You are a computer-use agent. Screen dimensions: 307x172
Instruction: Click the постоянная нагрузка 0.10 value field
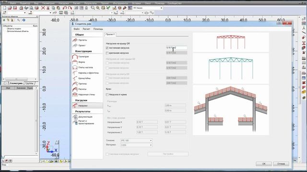(177, 48)
